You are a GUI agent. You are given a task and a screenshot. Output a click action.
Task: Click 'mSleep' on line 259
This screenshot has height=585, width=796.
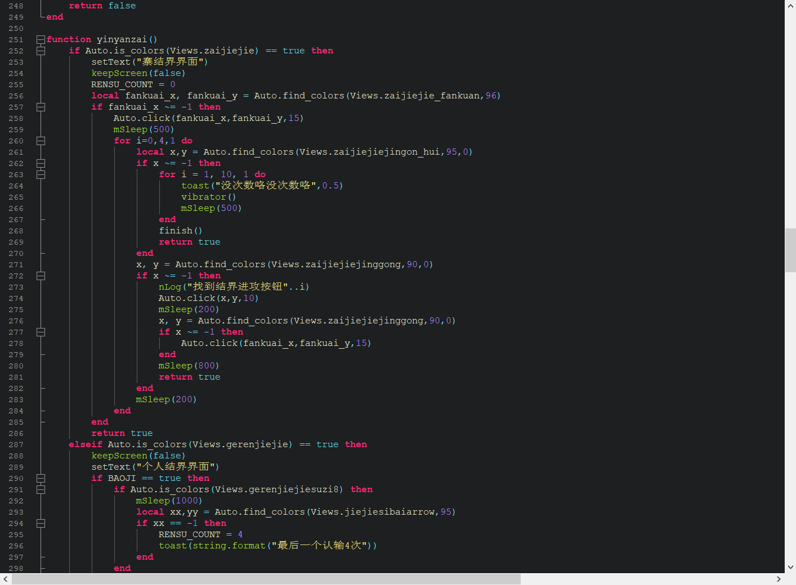[131, 129]
